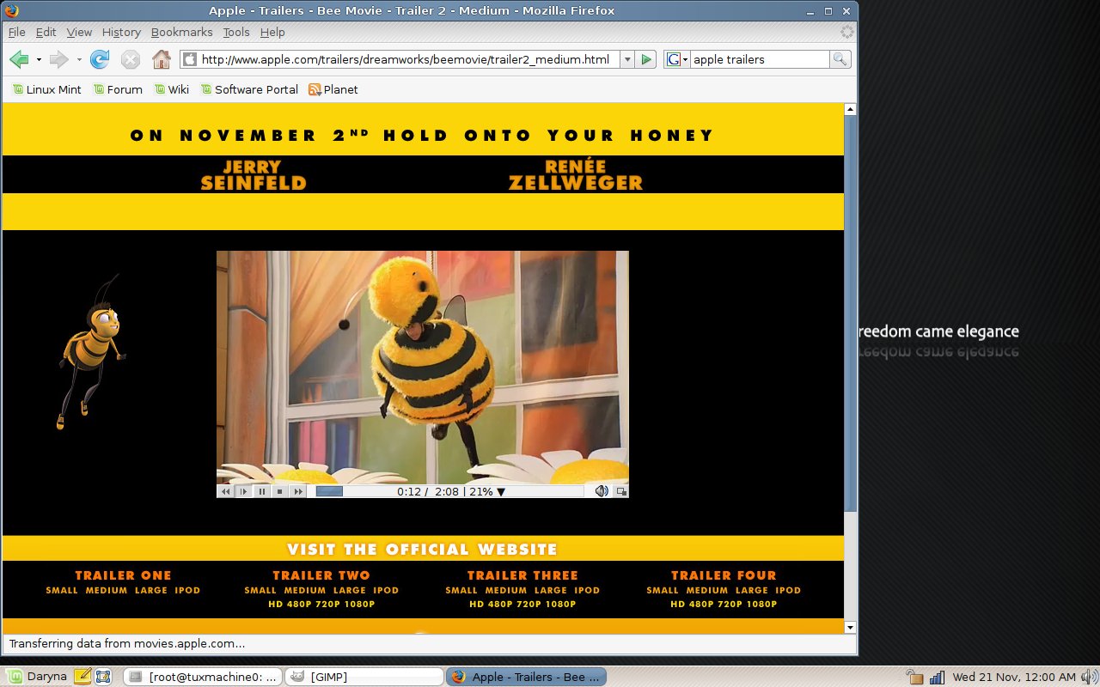Viewport: 1100px width, 687px height.
Task: Click the video player's play/step button
Action: pos(243,491)
